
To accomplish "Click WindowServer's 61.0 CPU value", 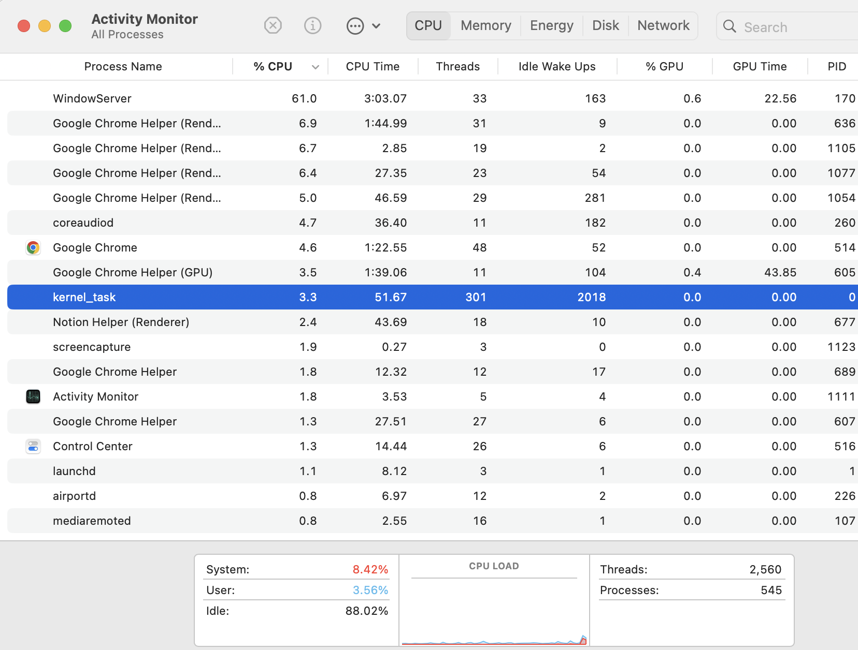I will 304,99.
